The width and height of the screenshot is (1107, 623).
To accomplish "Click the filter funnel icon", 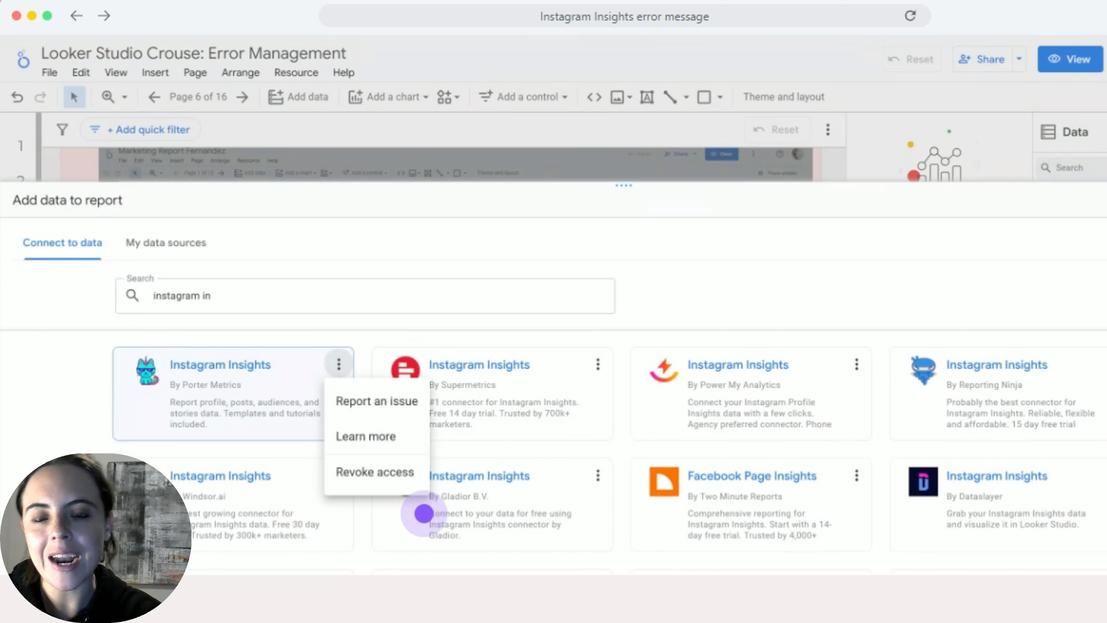I will (62, 130).
